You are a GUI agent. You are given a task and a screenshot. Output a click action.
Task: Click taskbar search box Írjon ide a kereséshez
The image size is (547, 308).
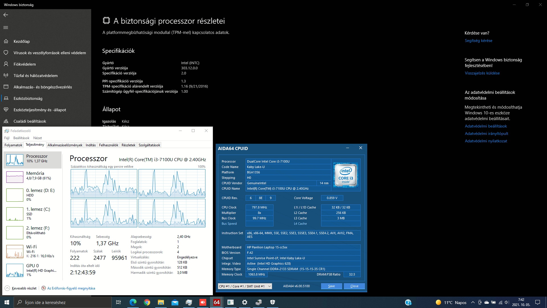pyautogui.click(x=63, y=302)
